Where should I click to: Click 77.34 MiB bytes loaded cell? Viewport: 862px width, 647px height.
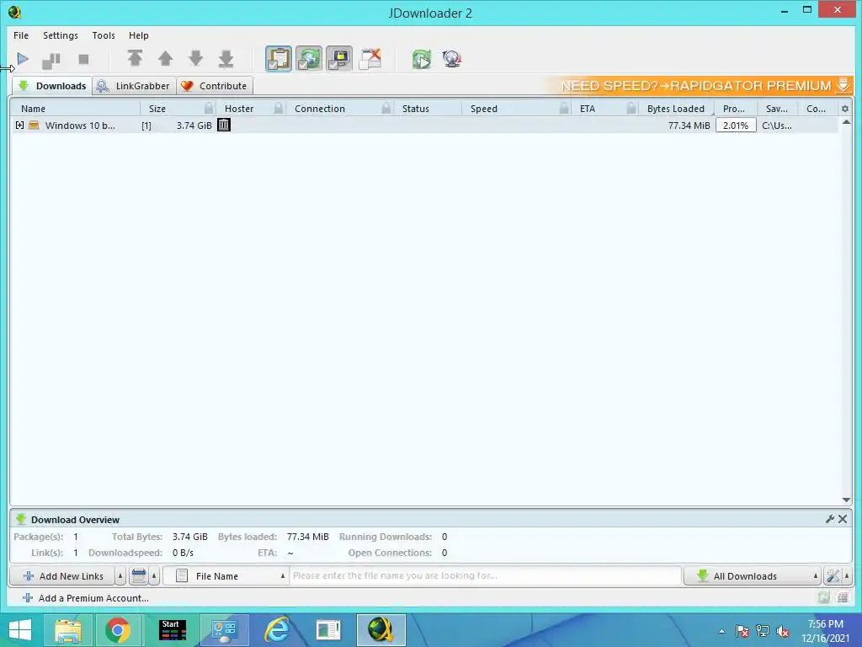click(689, 126)
